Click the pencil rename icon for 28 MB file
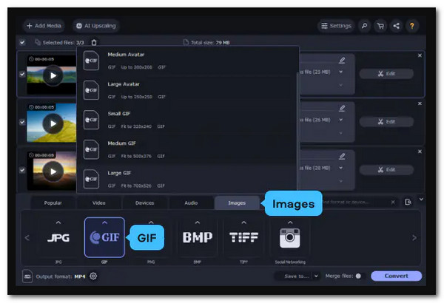This screenshot has height=303, width=444. tap(342, 156)
